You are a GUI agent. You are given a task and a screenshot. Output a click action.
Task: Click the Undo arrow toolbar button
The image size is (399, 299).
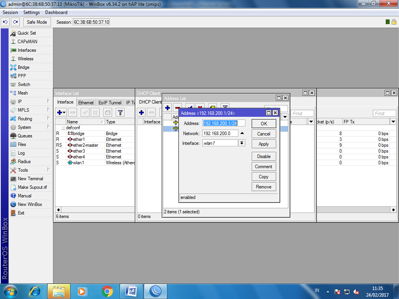point(5,22)
